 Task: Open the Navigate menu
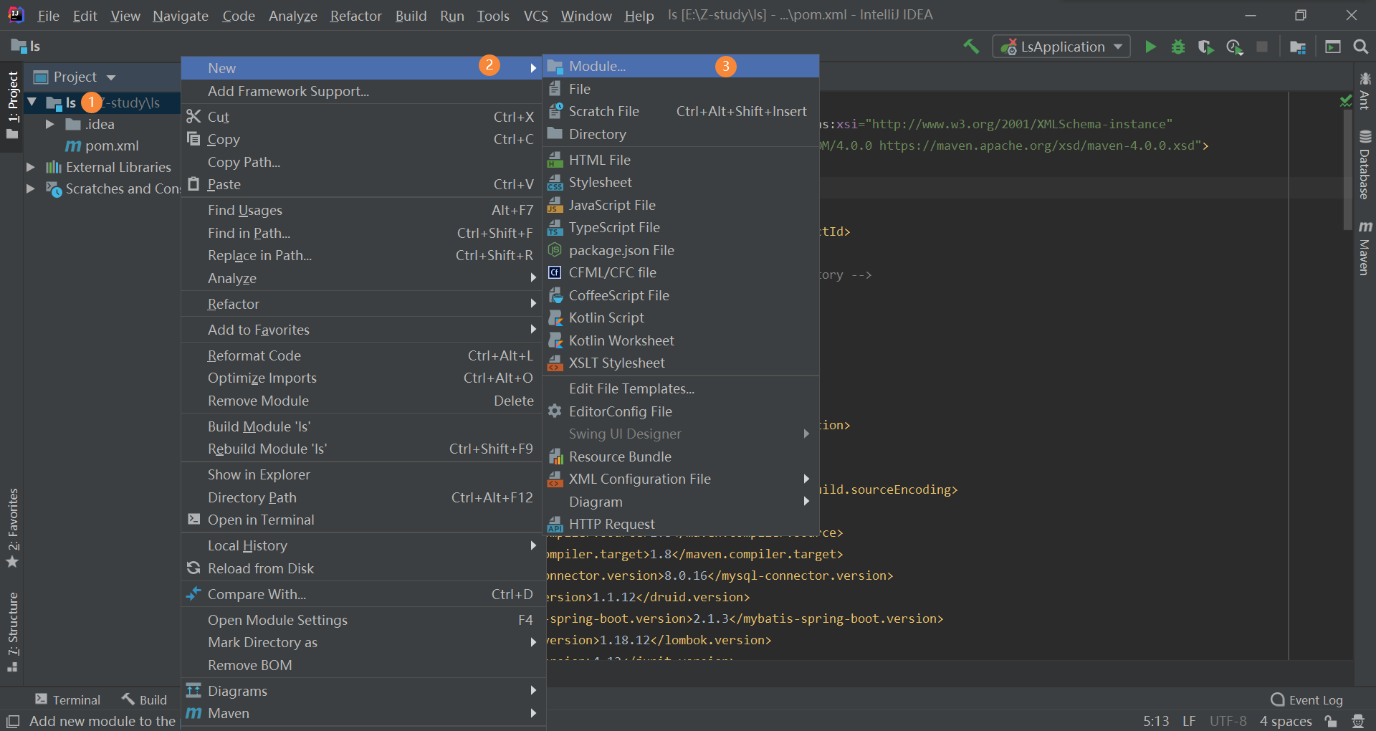tap(181, 15)
